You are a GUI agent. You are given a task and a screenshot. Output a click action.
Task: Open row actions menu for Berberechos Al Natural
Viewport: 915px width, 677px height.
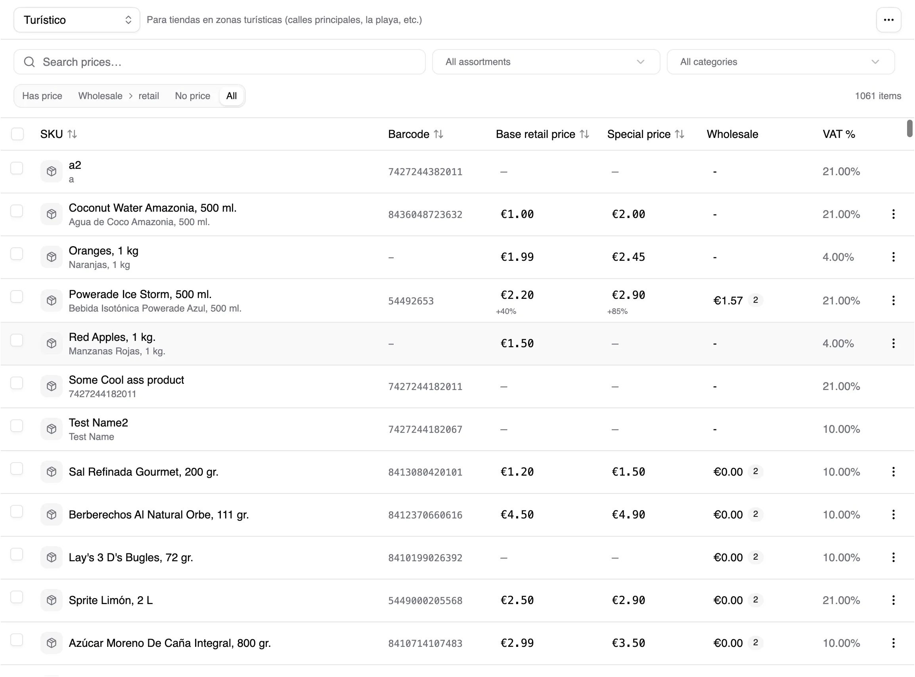[893, 514]
